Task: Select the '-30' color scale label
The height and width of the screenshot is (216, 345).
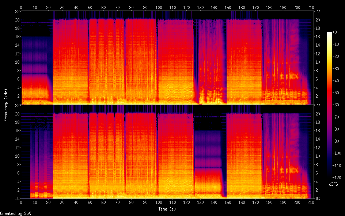Action: tap(336, 68)
